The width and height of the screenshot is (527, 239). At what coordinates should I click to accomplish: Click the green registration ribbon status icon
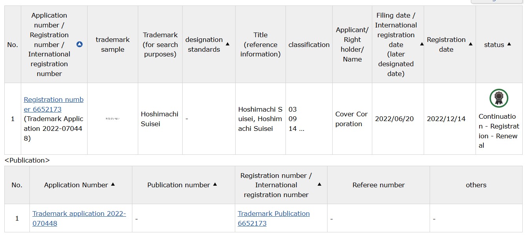coord(499,98)
